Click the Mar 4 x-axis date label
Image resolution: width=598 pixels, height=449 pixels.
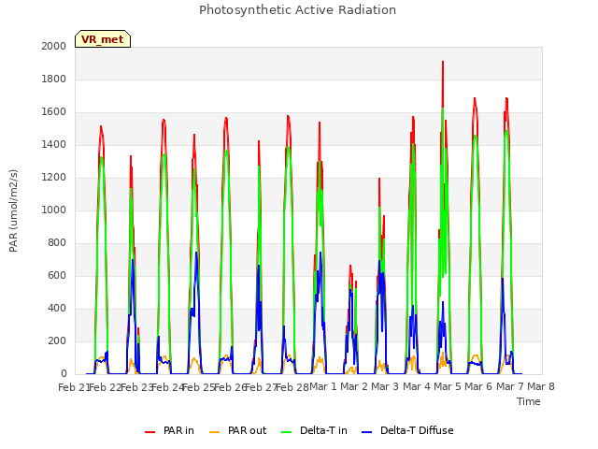[417, 386]
